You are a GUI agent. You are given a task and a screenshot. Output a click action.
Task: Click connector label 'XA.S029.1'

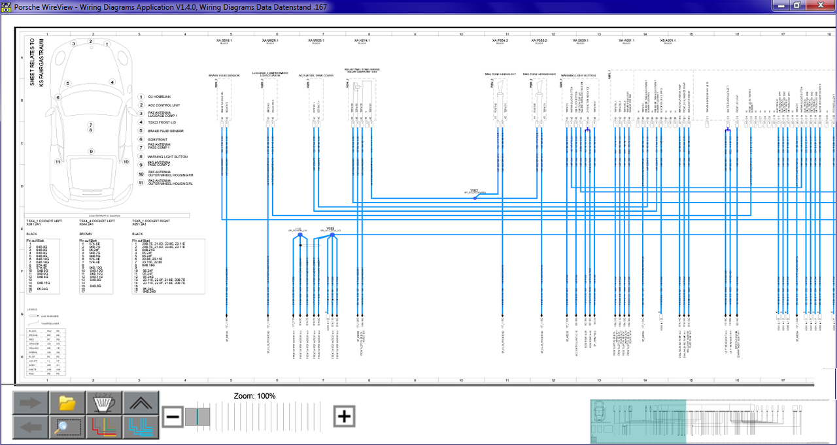point(579,41)
